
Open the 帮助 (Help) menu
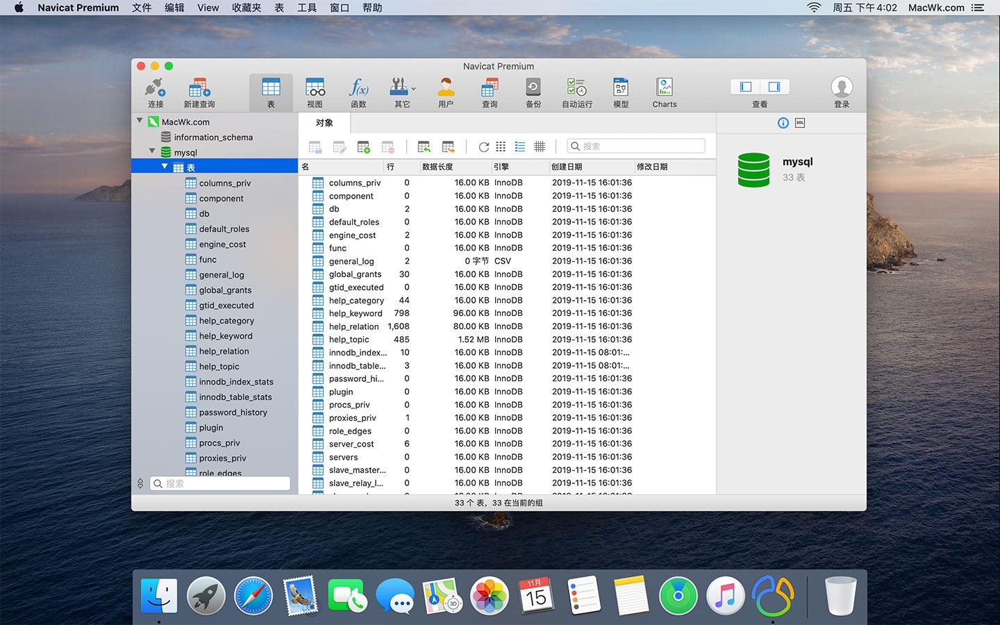(372, 8)
